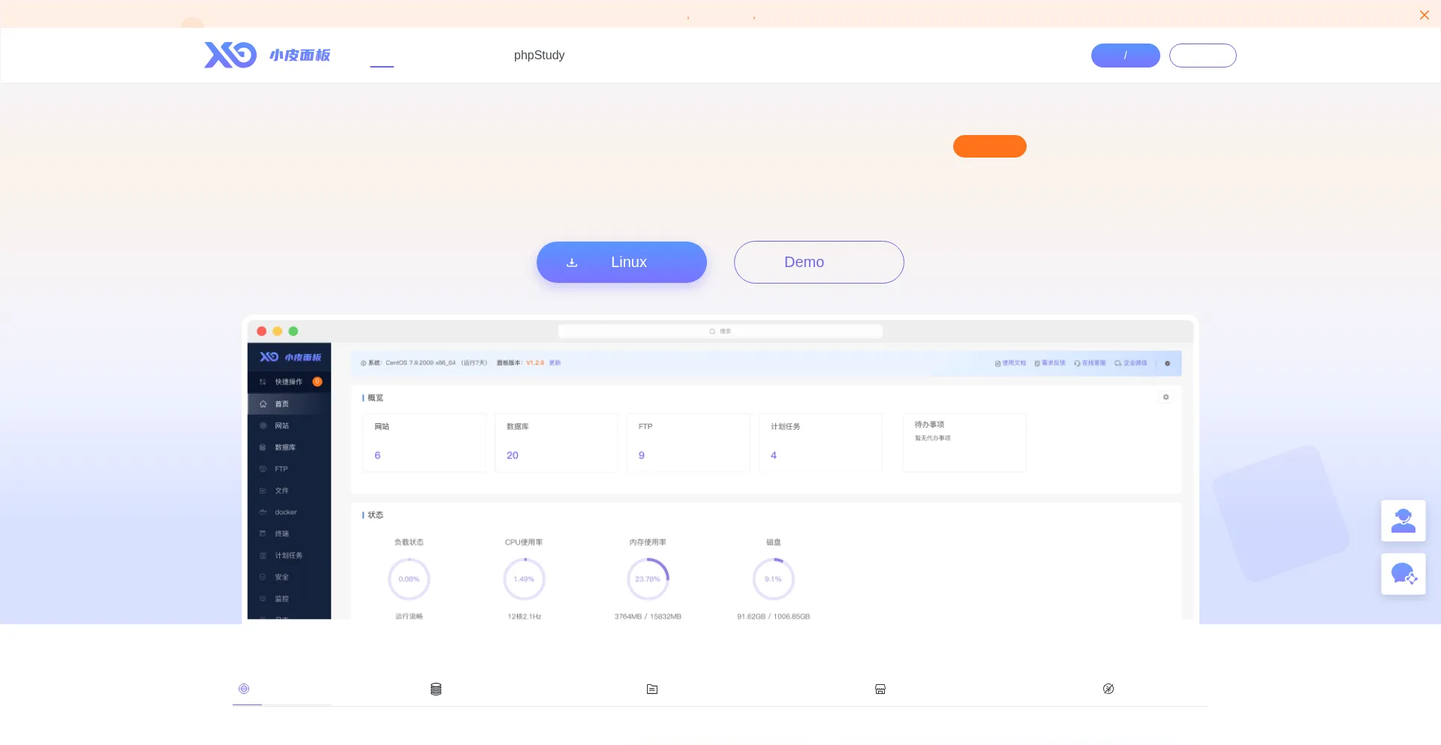
Task: Click the load status 0.08% gauge
Action: (409, 579)
